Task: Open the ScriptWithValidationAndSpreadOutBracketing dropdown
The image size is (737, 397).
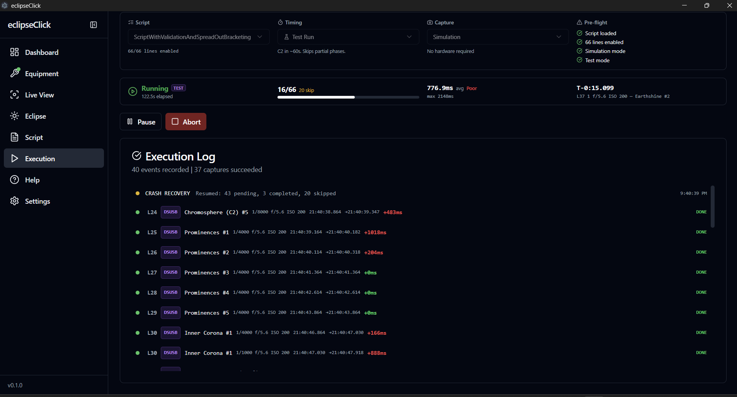Action: (198, 37)
